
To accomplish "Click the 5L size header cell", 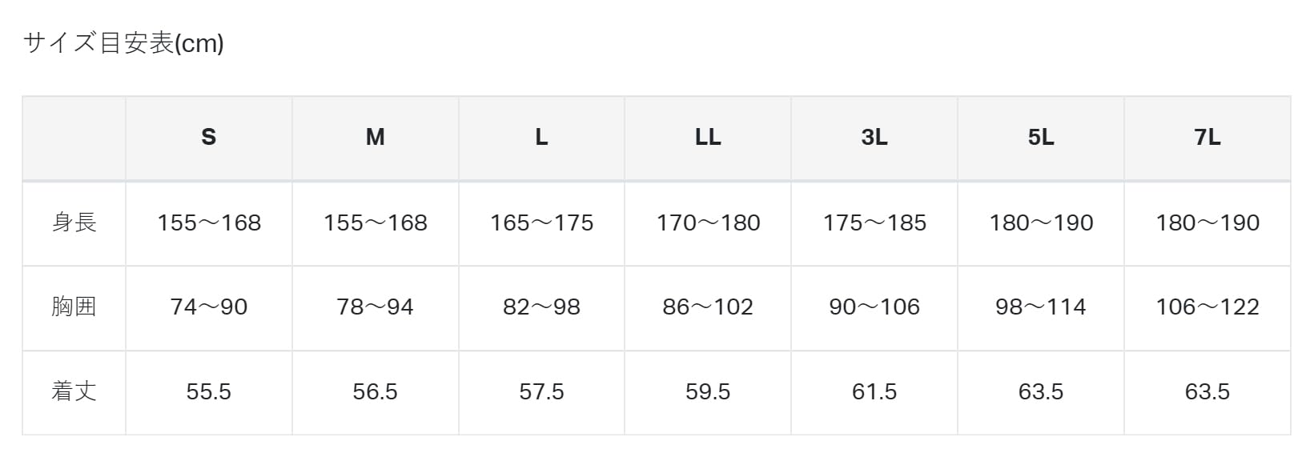I will [1041, 138].
